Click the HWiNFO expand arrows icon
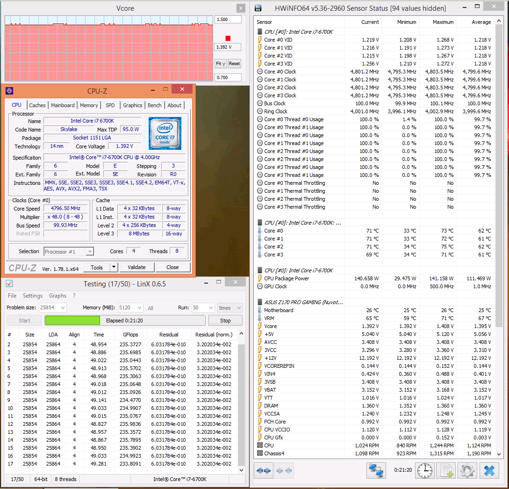Screen dimensions: 509x489 click(263, 470)
